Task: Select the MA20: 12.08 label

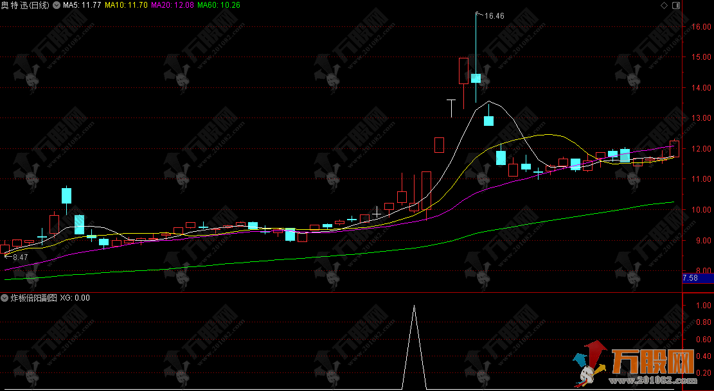Action: [x=173, y=5]
